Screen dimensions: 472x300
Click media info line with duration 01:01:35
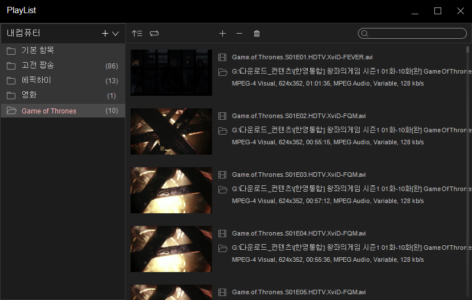(328, 83)
